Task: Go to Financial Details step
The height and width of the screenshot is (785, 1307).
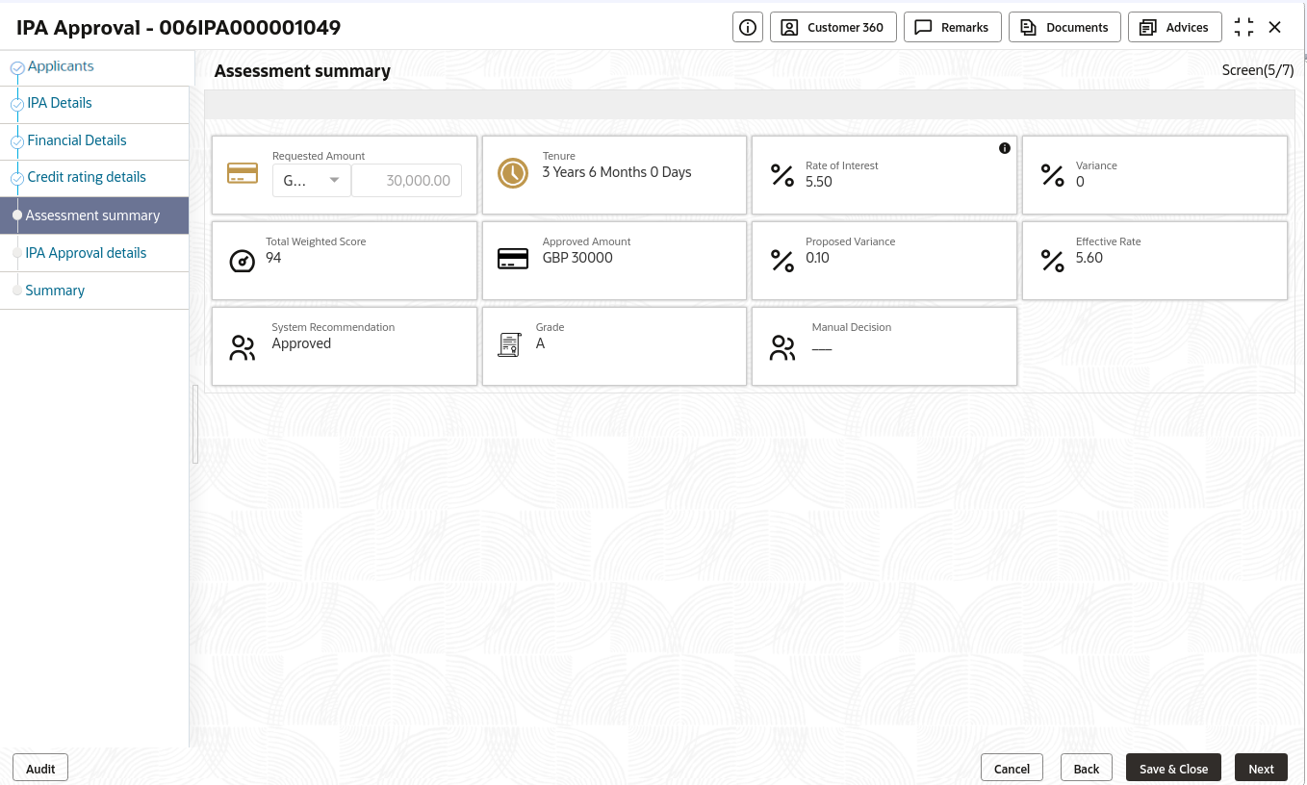Action: tap(77, 140)
